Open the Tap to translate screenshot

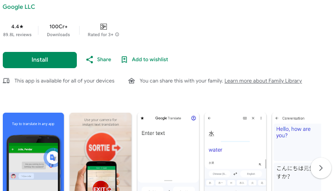(33, 152)
